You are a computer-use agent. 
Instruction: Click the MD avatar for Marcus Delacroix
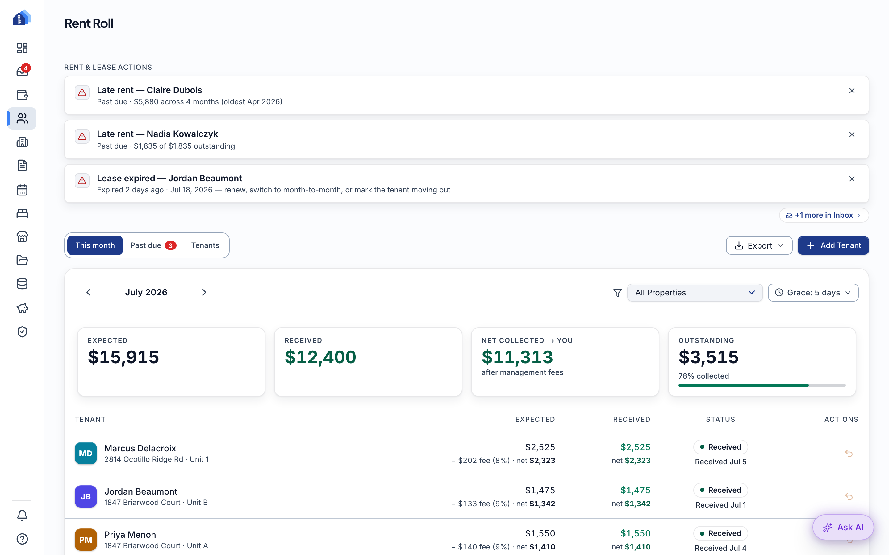86,453
